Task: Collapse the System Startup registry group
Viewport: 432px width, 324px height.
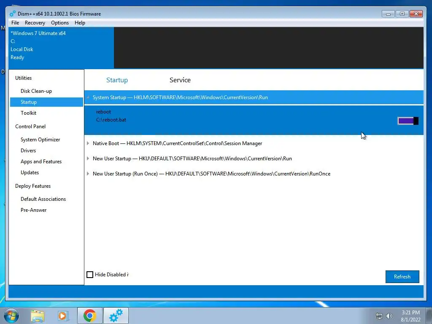Action: click(x=88, y=97)
